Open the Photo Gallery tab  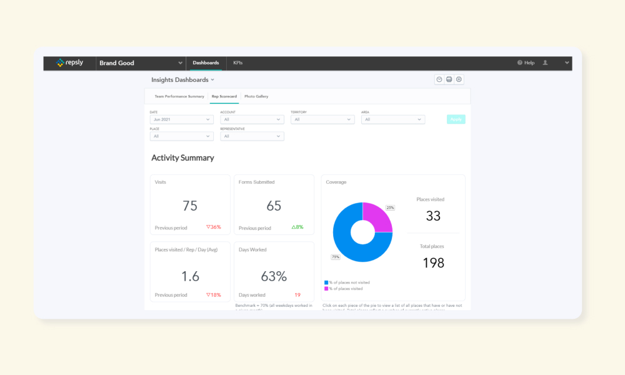(x=256, y=96)
